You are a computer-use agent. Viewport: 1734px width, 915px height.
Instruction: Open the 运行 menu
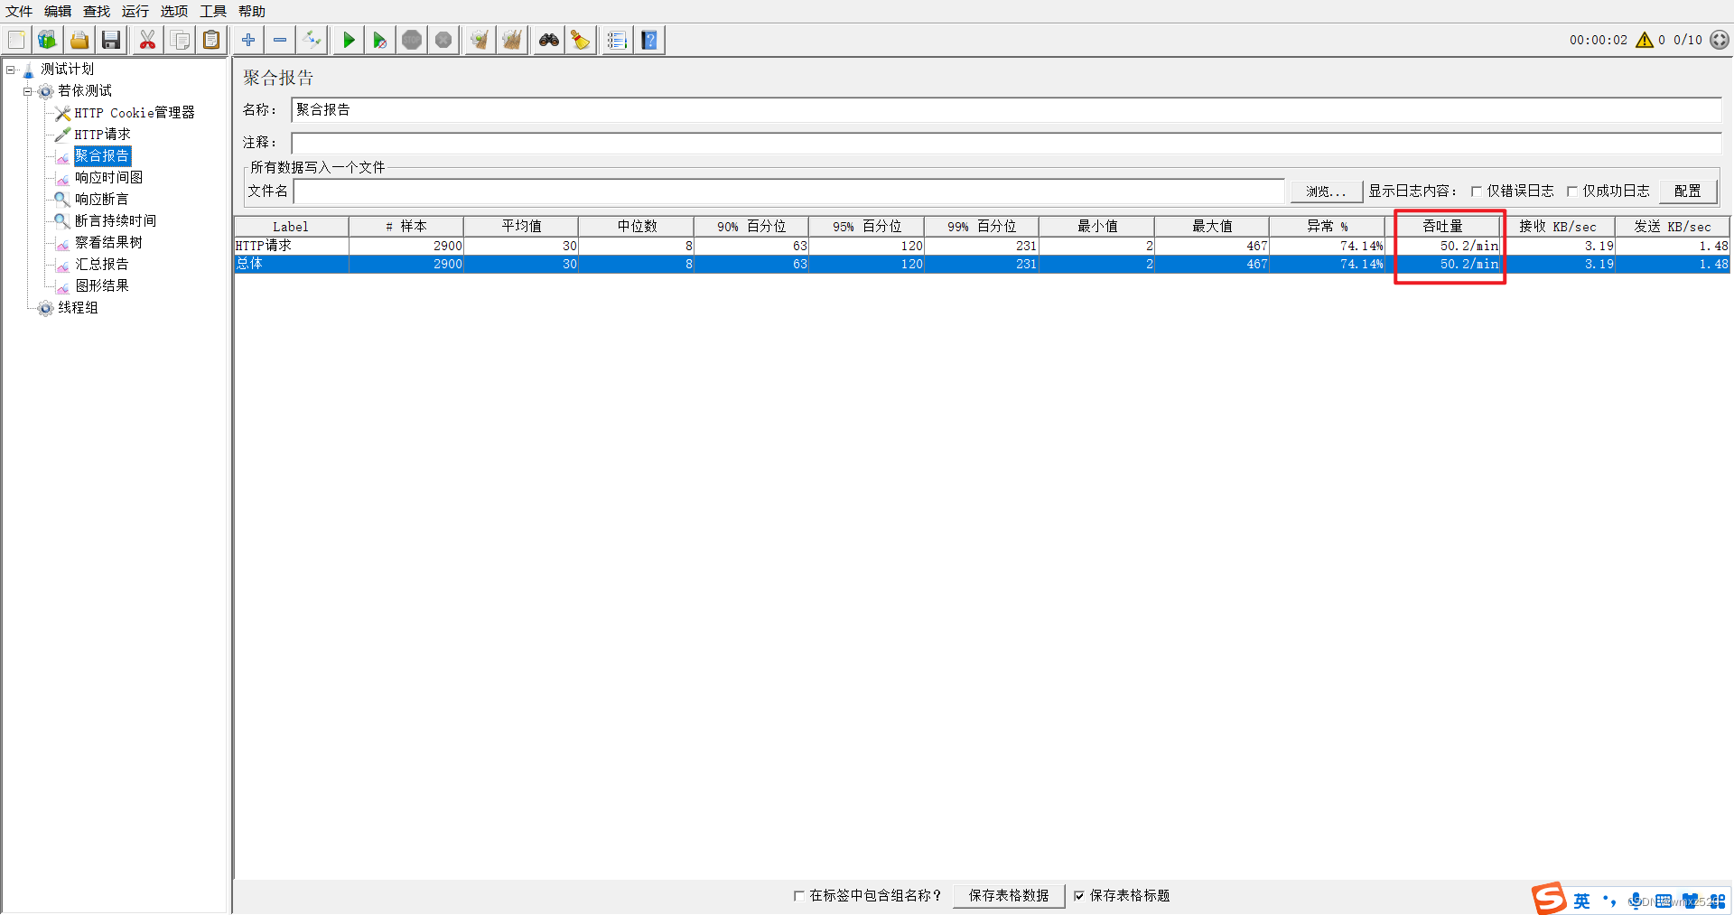click(135, 11)
